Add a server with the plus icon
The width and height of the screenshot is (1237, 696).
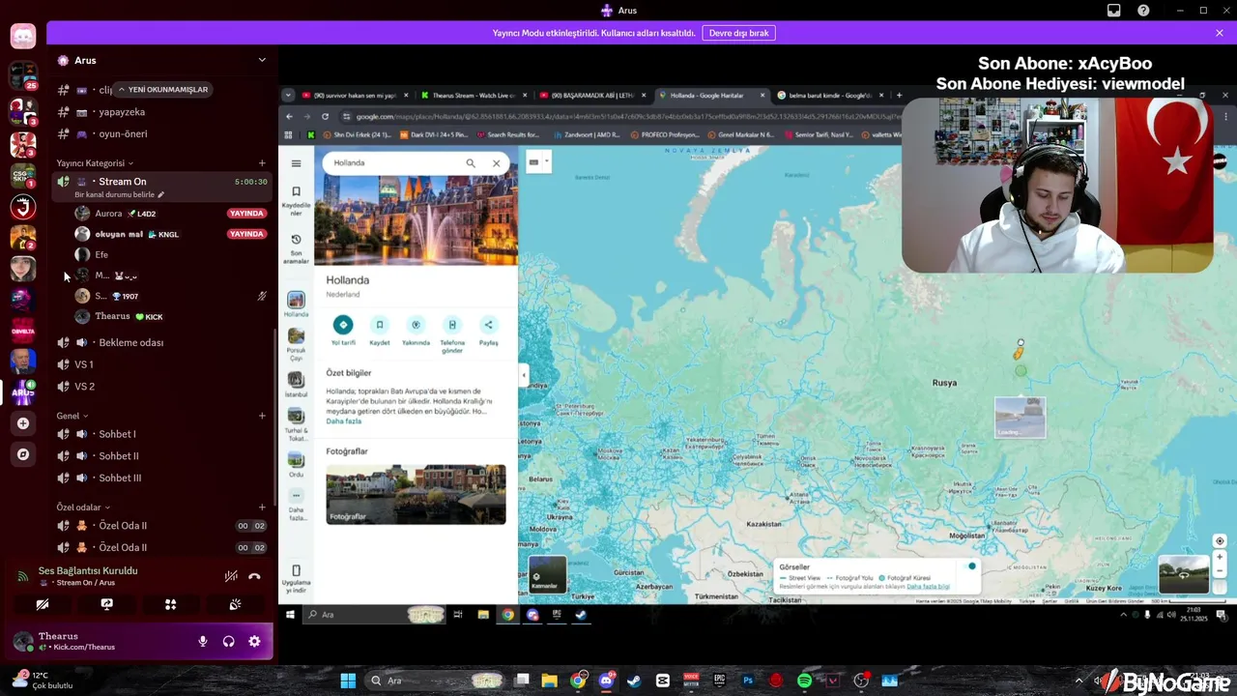(23, 423)
